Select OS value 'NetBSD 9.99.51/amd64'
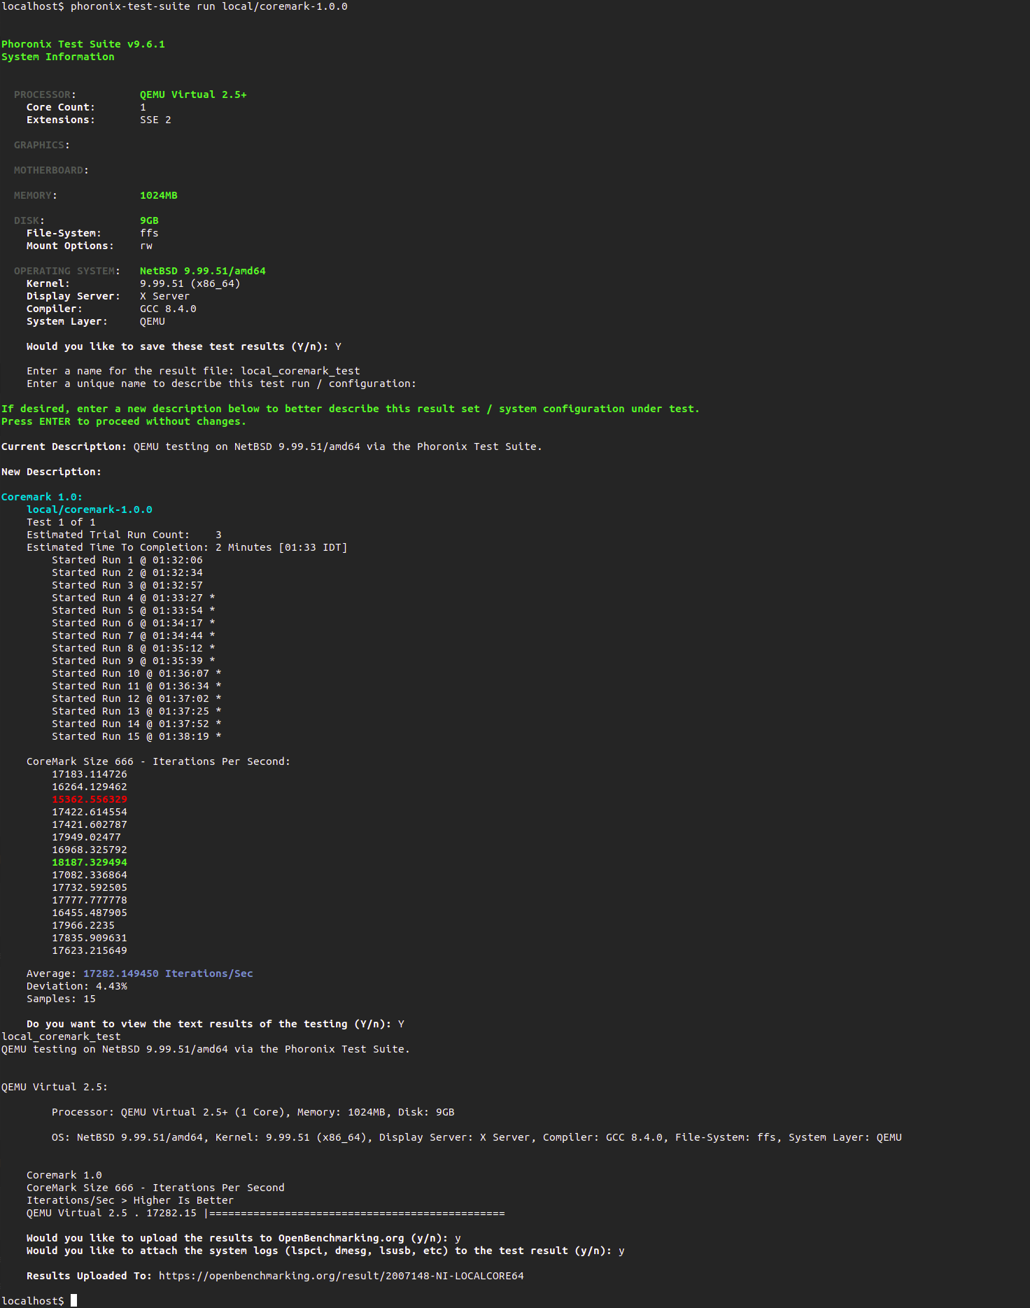 tap(203, 271)
